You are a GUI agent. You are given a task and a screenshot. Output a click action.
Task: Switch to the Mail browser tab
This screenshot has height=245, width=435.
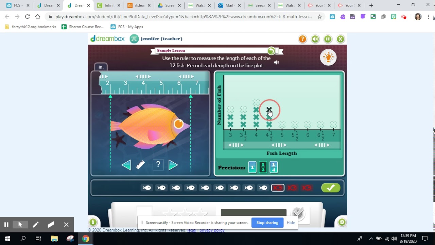point(229,5)
